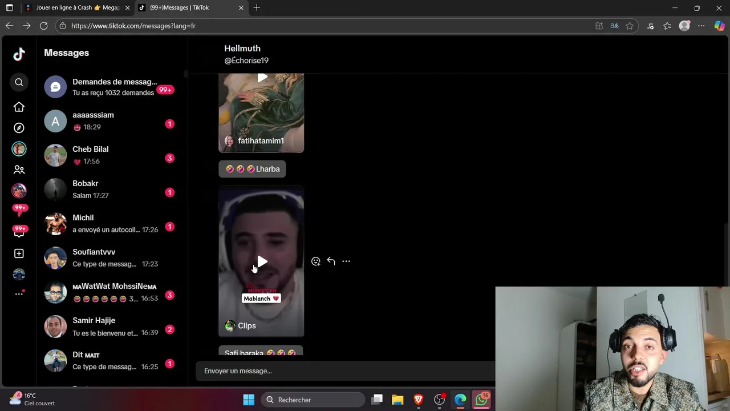The width and height of the screenshot is (730, 411).
Task: Click the 'Lharba' message bubble
Action: pyautogui.click(x=252, y=169)
